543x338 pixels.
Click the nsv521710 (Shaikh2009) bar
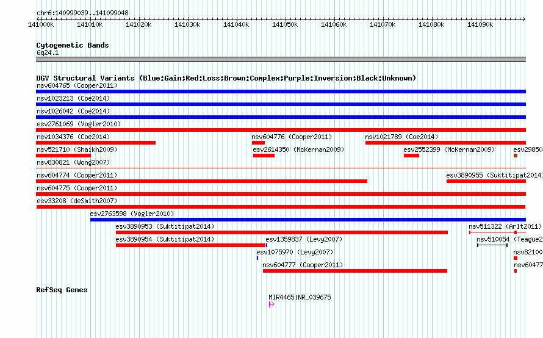63,156
